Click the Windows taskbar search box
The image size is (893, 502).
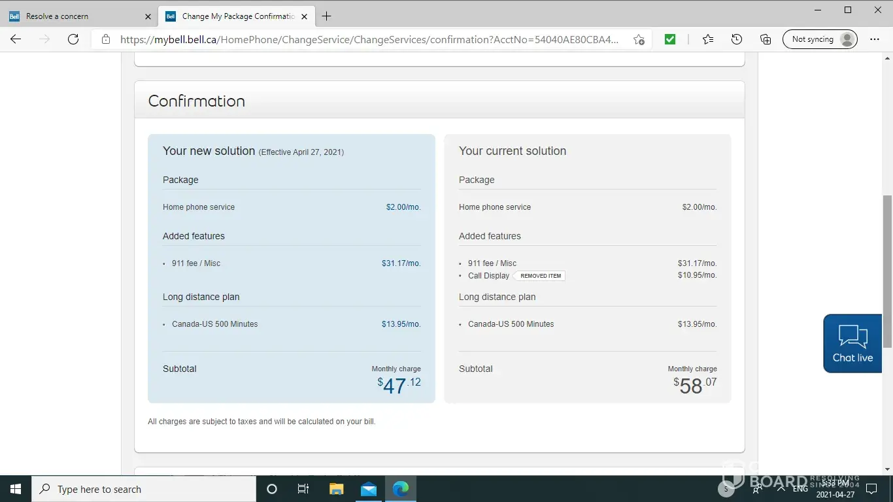click(144, 489)
